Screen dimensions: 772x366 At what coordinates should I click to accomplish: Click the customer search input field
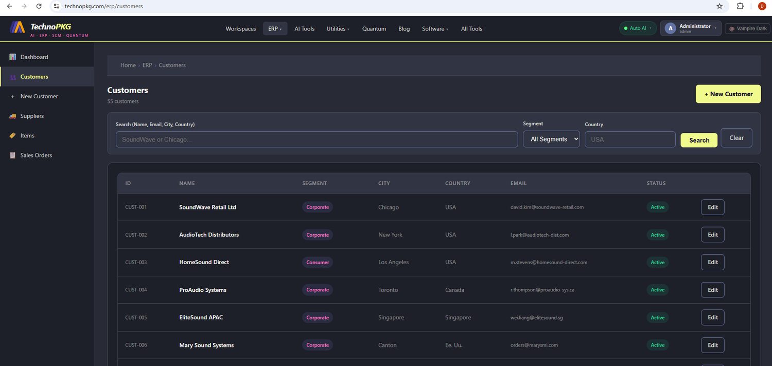[x=317, y=140]
